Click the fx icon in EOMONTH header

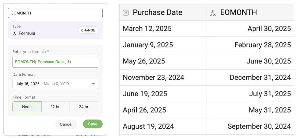pyautogui.click(x=213, y=13)
